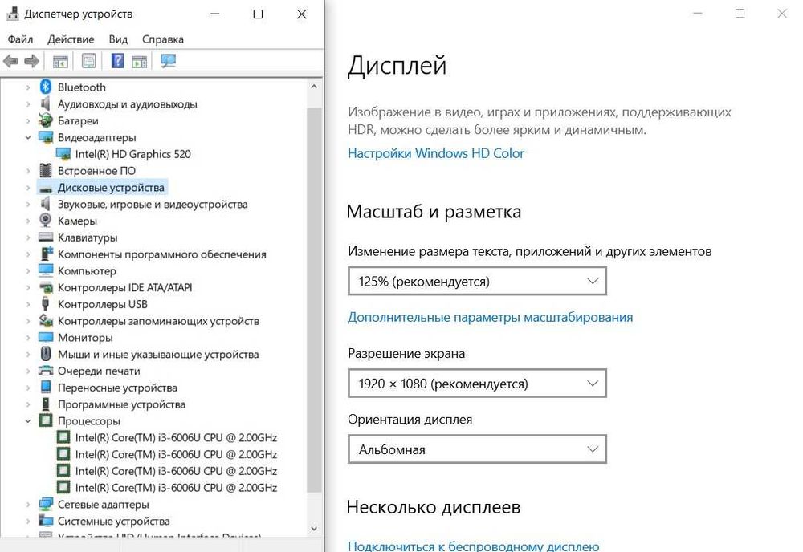Click the Встроенное ПО firmware icon

tap(46, 170)
